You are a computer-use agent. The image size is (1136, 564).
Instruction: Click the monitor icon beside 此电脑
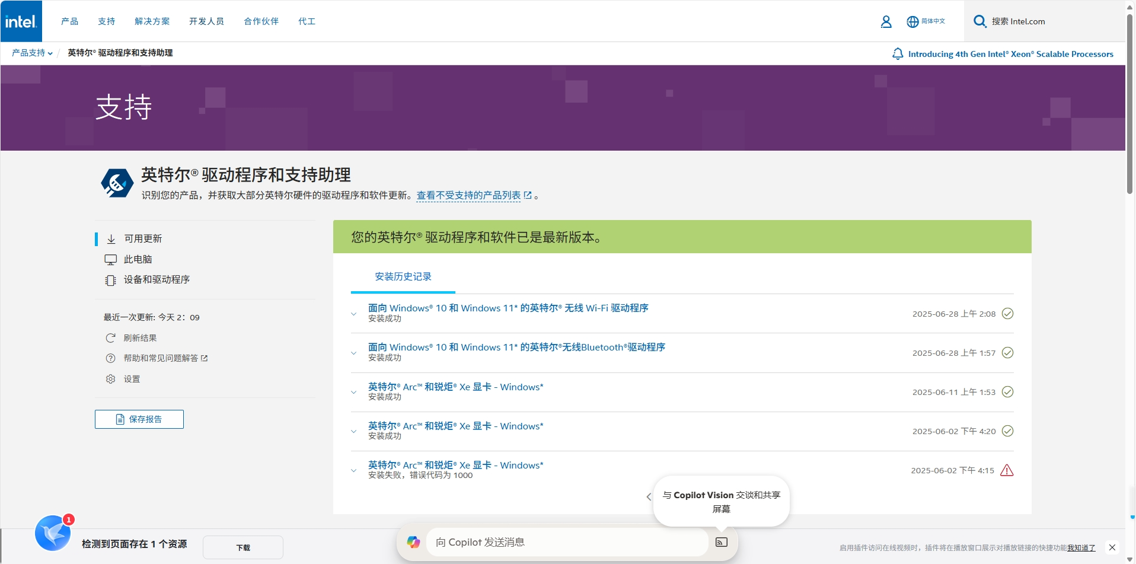[x=110, y=260]
